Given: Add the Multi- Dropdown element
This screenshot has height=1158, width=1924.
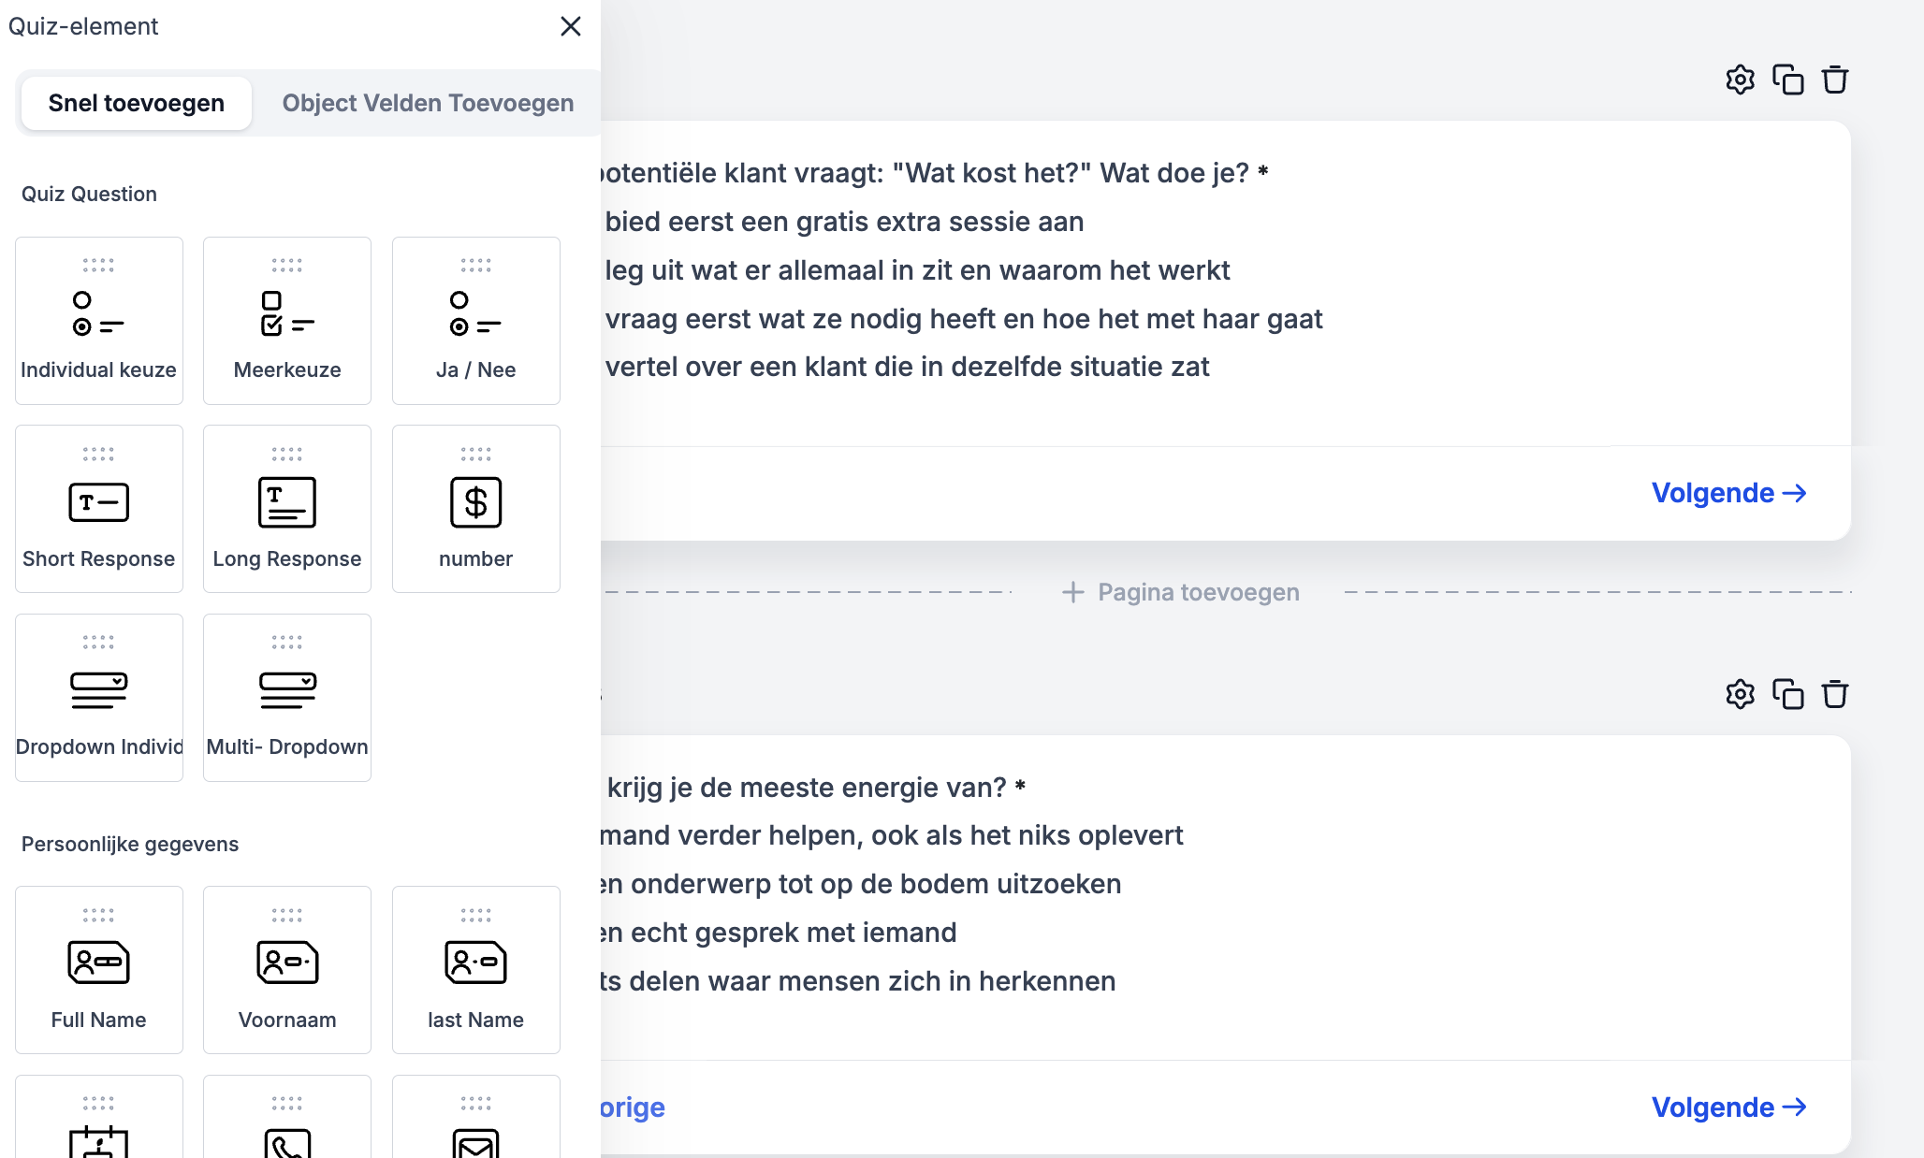Looking at the screenshot, I should pos(287,698).
